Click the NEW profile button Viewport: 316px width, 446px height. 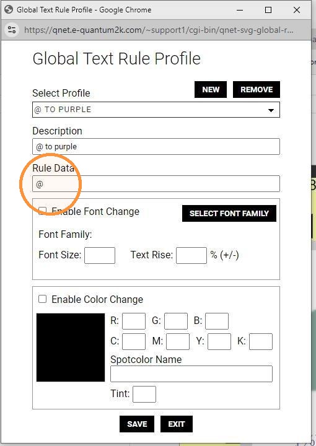[211, 90]
